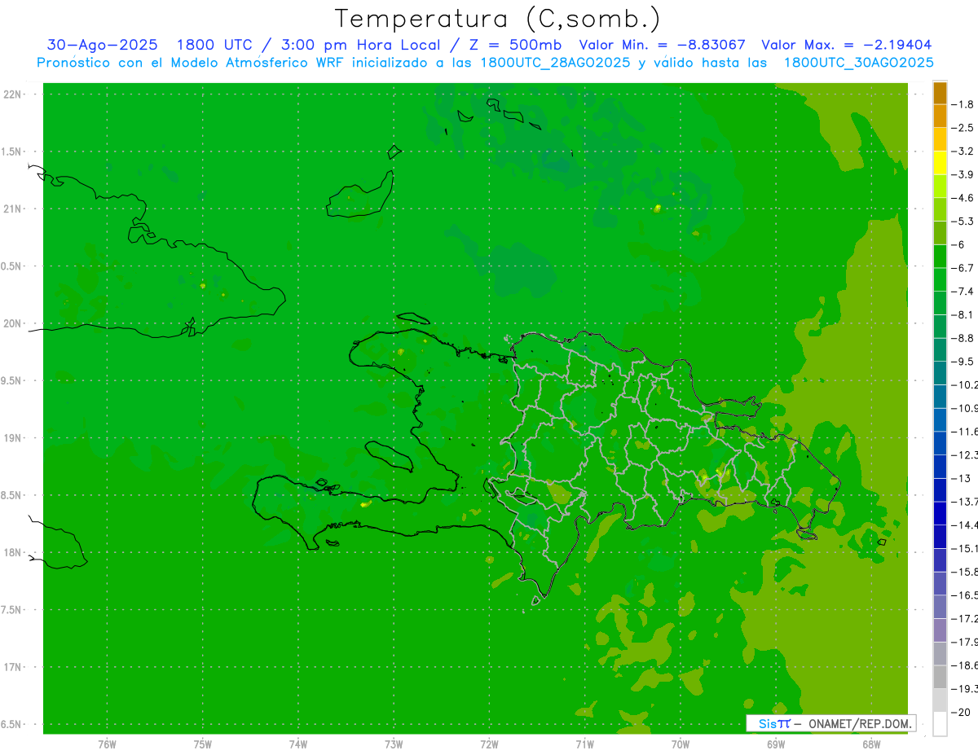Click the '-3.9' legend value

pyautogui.click(x=963, y=174)
